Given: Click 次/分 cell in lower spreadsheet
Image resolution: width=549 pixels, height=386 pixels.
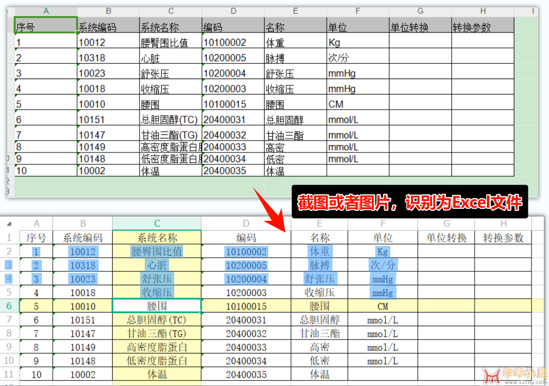Looking at the screenshot, I should [x=383, y=265].
